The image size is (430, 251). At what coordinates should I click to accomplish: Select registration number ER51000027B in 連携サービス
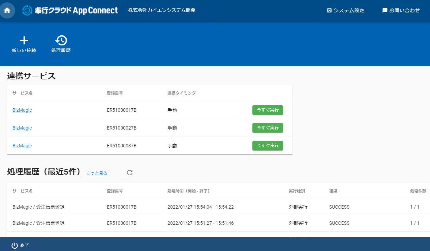click(122, 128)
